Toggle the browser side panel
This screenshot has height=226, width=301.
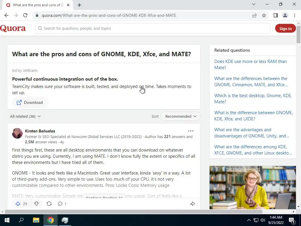(x=276, y=15)
